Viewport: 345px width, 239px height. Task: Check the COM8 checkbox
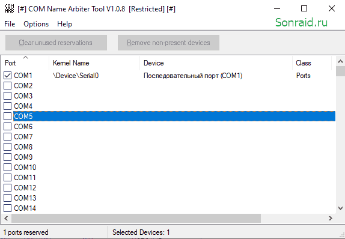click(7, 147)
